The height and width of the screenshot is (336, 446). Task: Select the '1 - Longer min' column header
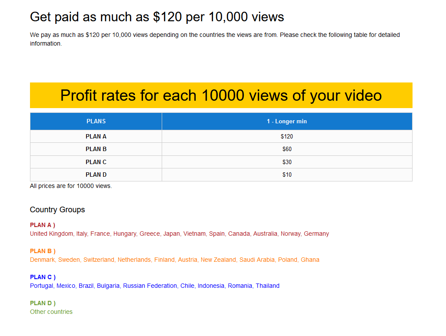(x=286, y=122)
